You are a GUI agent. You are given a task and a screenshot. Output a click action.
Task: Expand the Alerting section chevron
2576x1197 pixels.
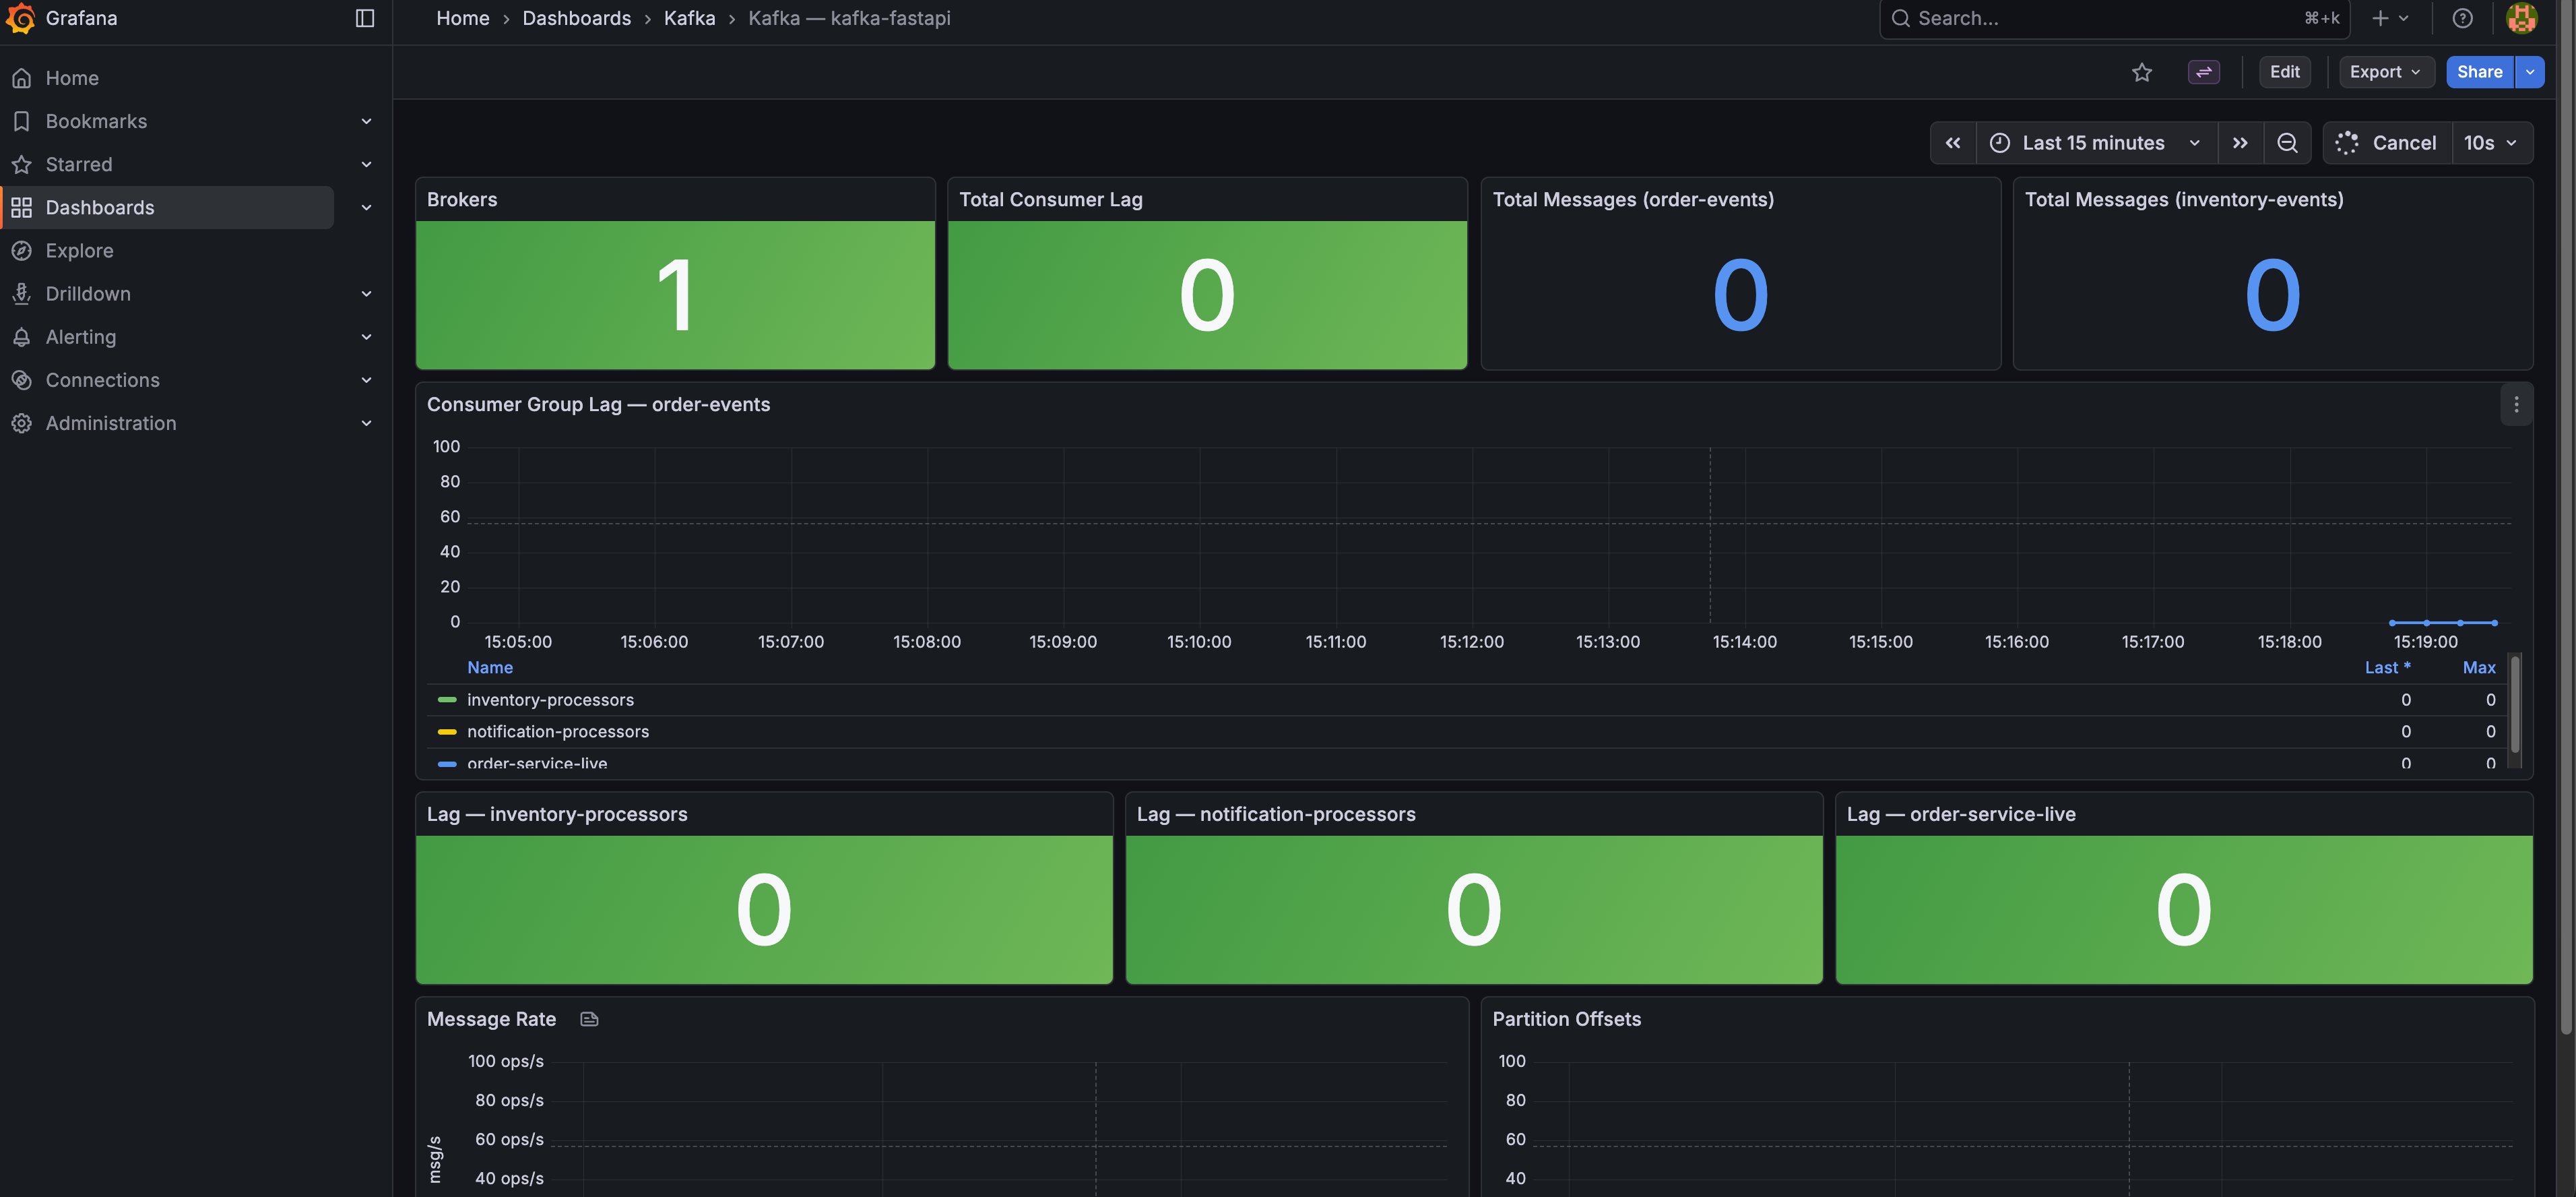pos(366,336)
